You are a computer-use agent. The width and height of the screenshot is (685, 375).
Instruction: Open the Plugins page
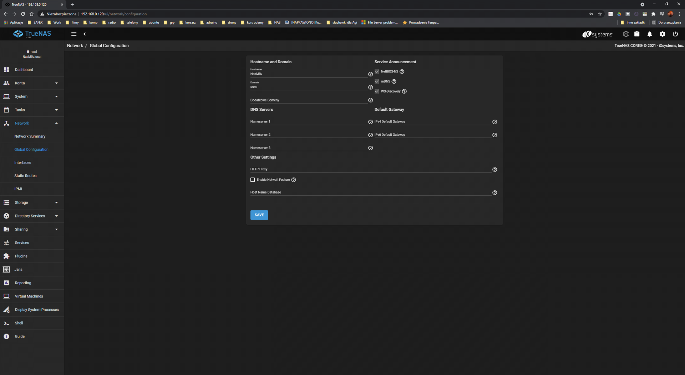pos(32,256)
